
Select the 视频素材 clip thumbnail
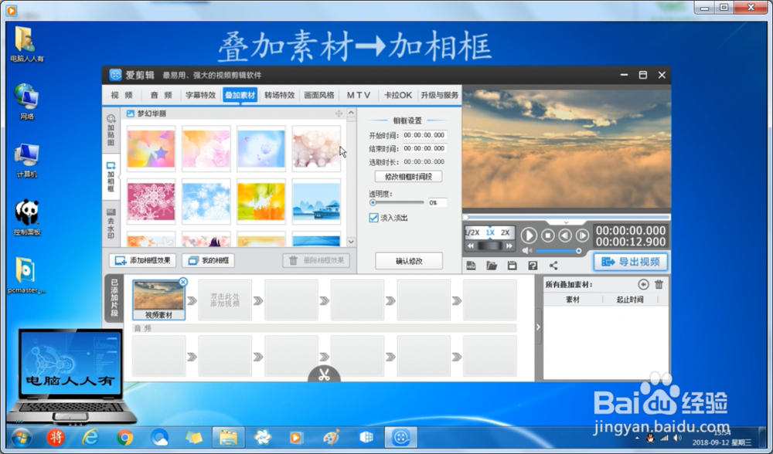[x=158, y=300]
